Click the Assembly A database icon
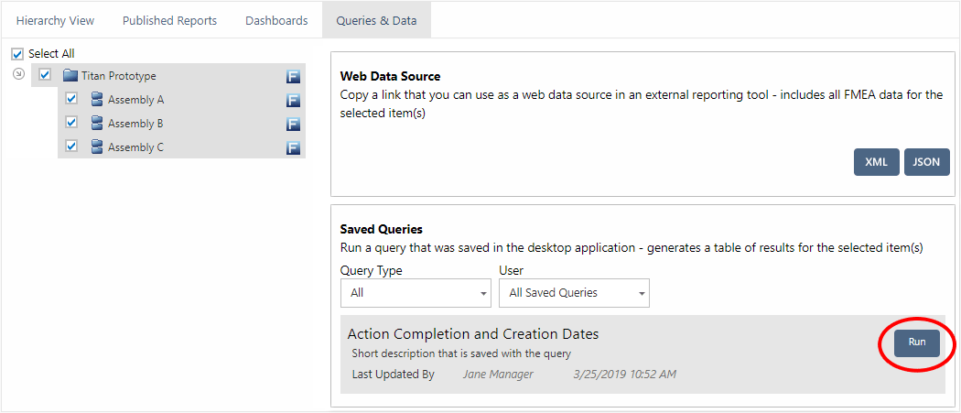Screen dimensions: 961x413 point(97,100)
